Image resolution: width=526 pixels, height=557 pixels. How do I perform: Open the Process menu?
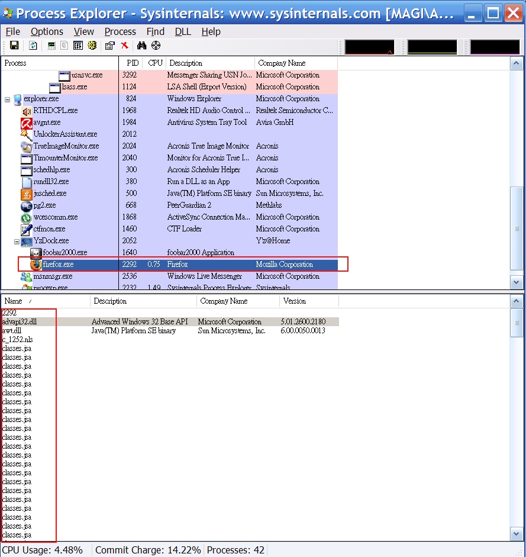[120, 31]
